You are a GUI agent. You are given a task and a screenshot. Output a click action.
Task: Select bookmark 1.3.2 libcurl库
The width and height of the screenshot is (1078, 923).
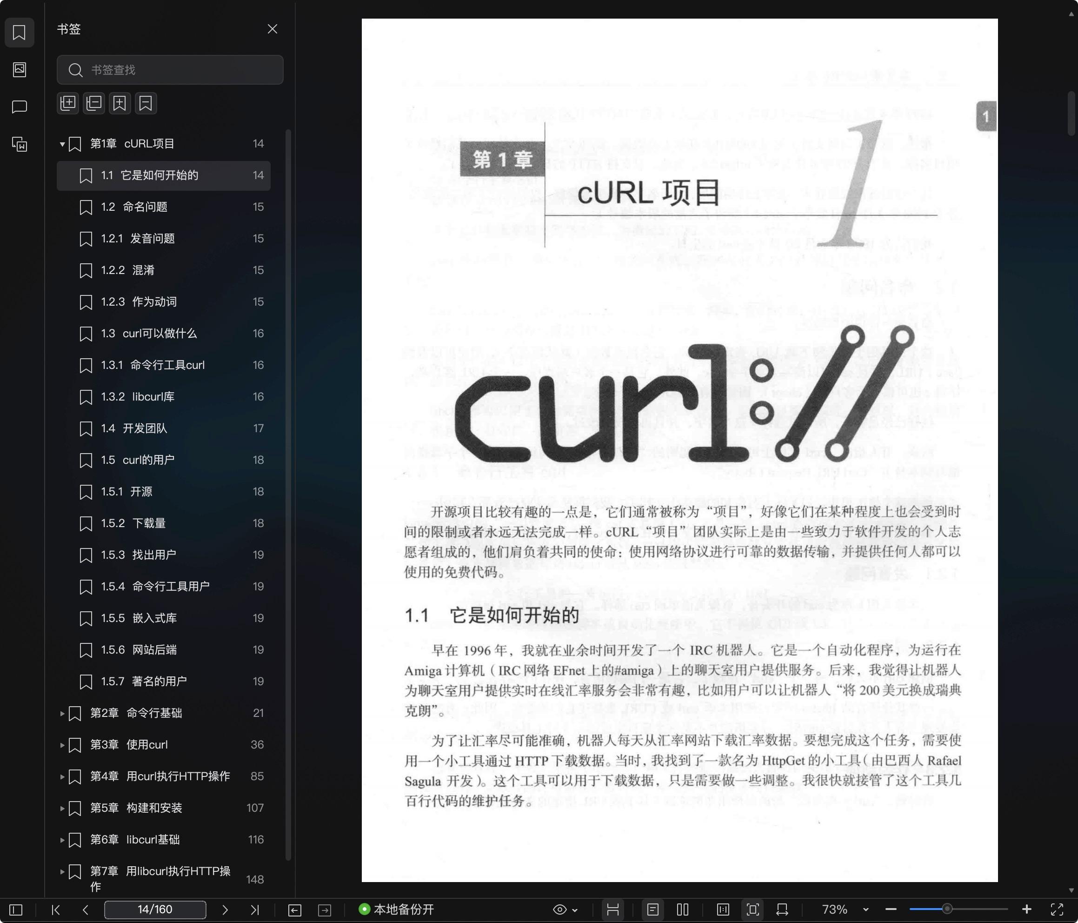163,397
